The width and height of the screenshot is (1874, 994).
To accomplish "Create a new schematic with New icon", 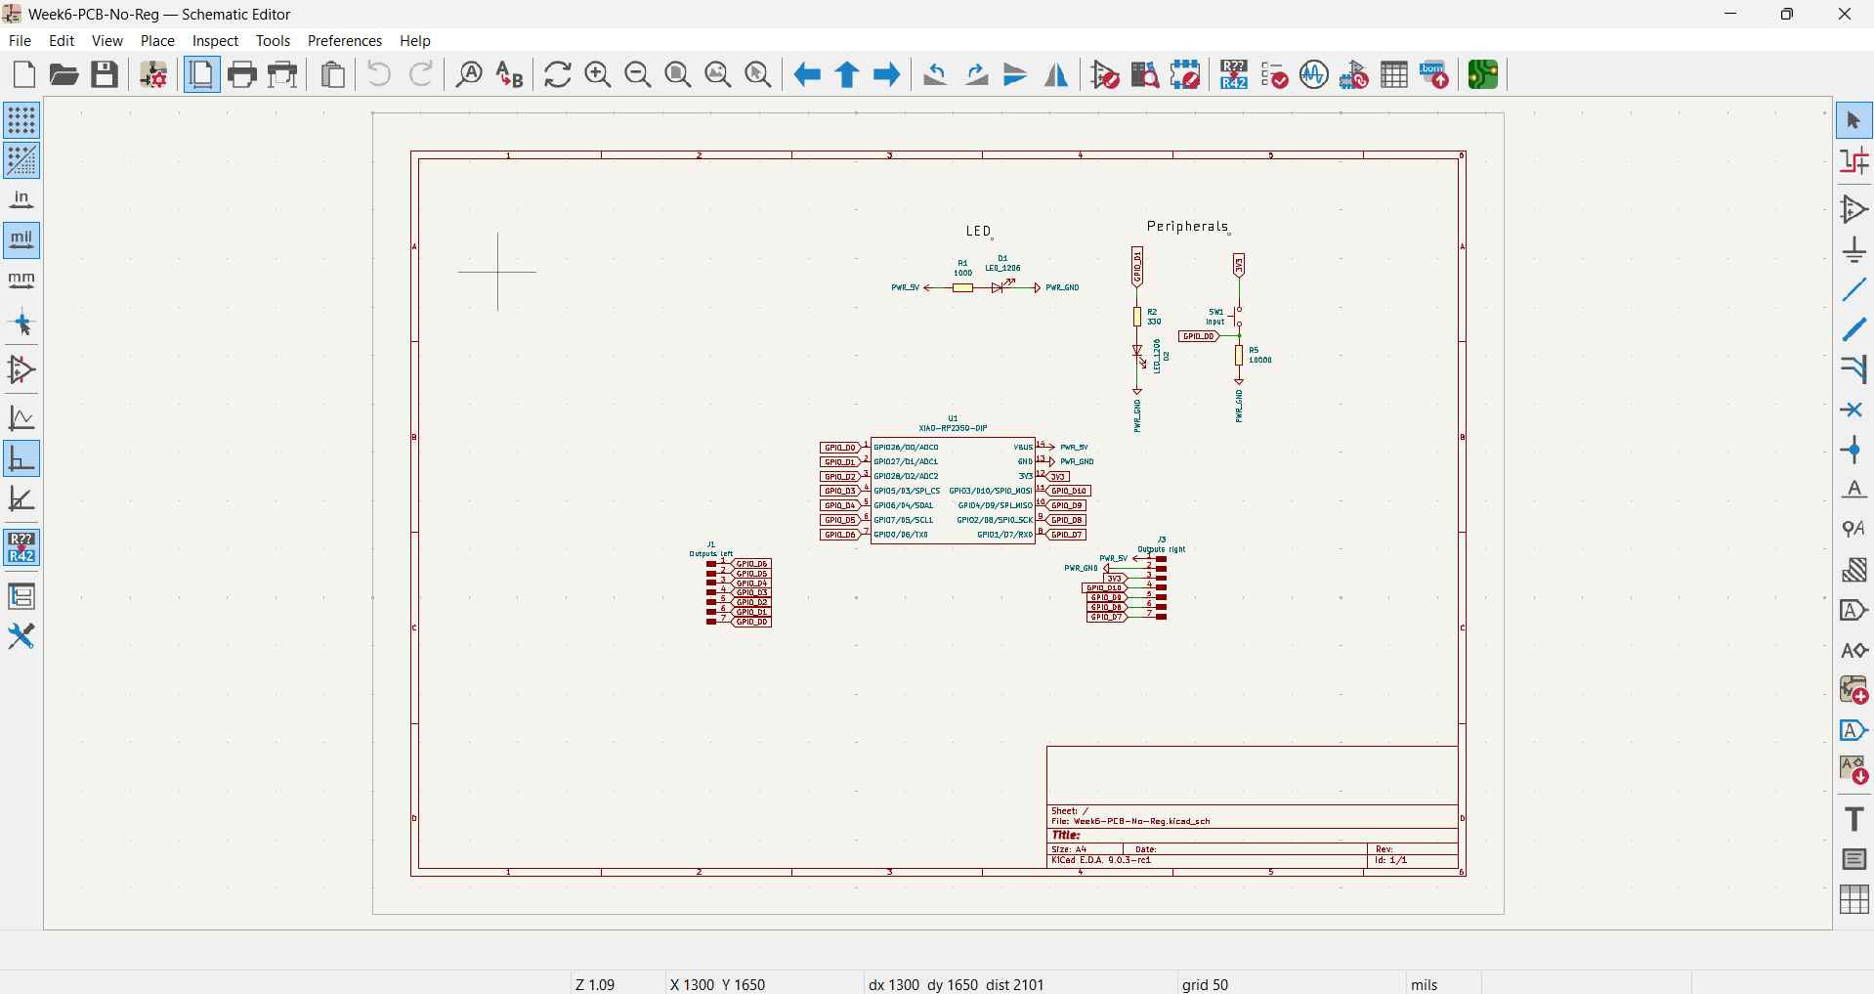I will (x=24, y=74).
